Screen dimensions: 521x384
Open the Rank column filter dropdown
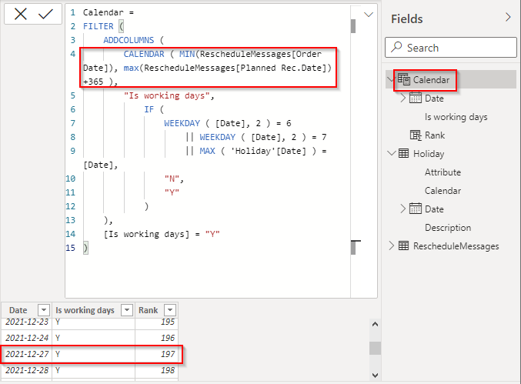170,310
